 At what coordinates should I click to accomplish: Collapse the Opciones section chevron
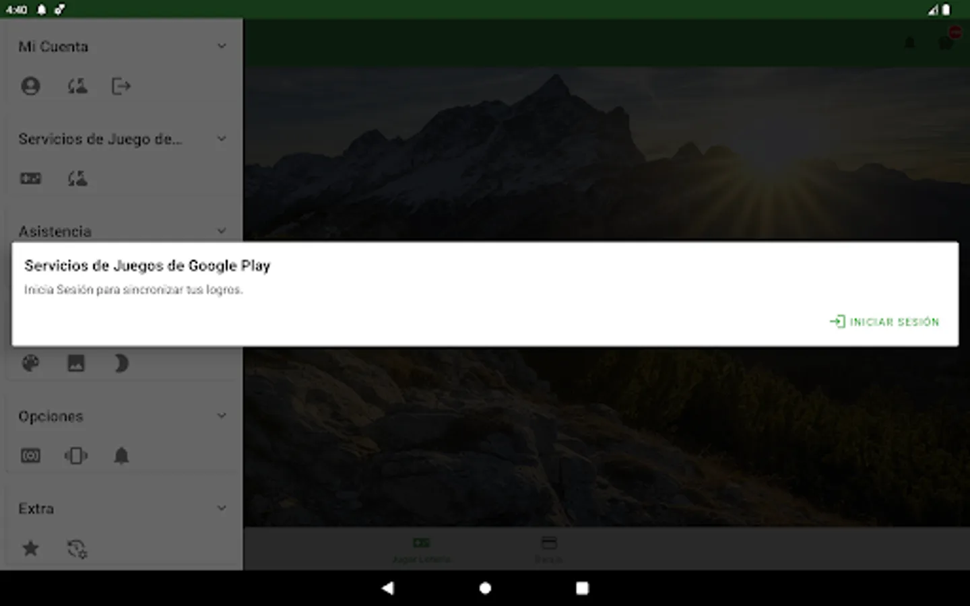[222, 415]
